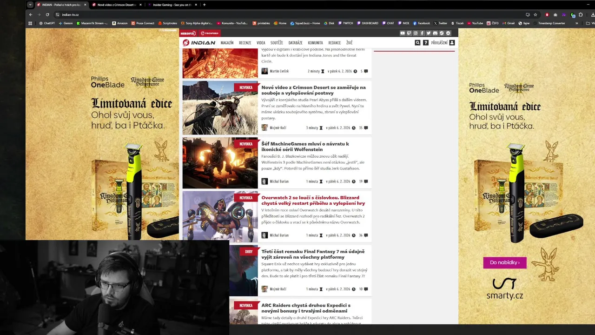Open the MachineGames Wolfenstein article headline

tap(305, 147)
